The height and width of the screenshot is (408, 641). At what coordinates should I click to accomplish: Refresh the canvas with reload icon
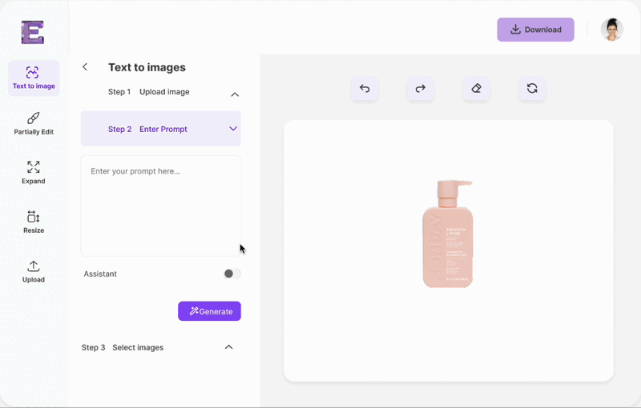coord(532,89)
